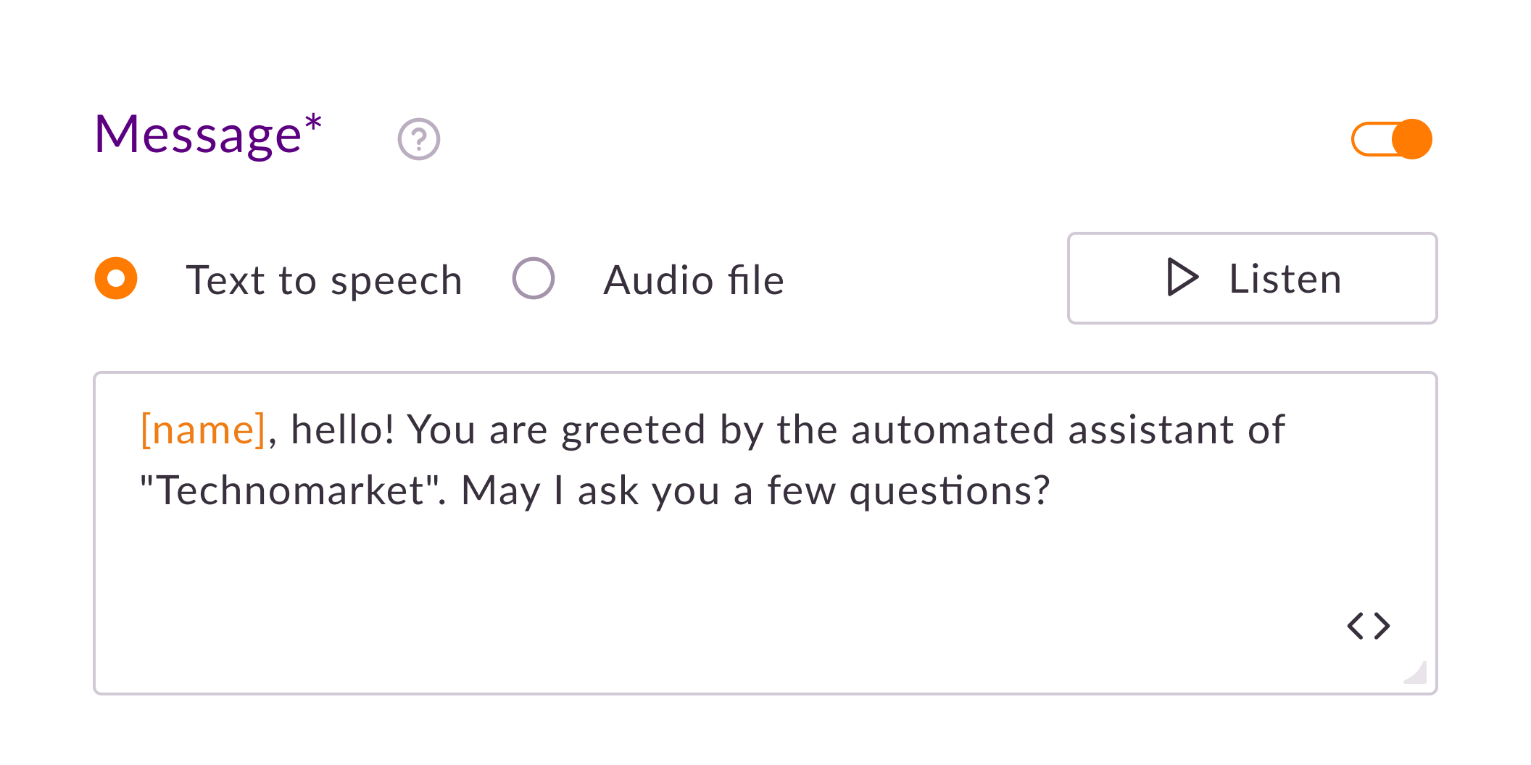
Task: Open the code brackets variable icon
Action: pyautogui.click(x=1368, y=626)
